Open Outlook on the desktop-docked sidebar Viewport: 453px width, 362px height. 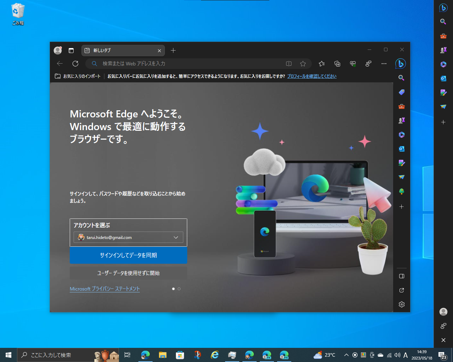(x=443, y=78)
